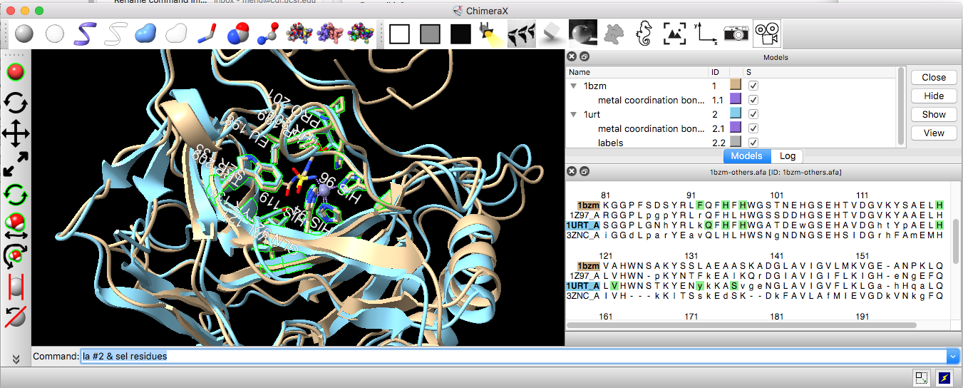The width and height of the screenshot is (963, 388).
Task: Select the translate (four-arrow move) mouse mode
Action: point(16,133)
